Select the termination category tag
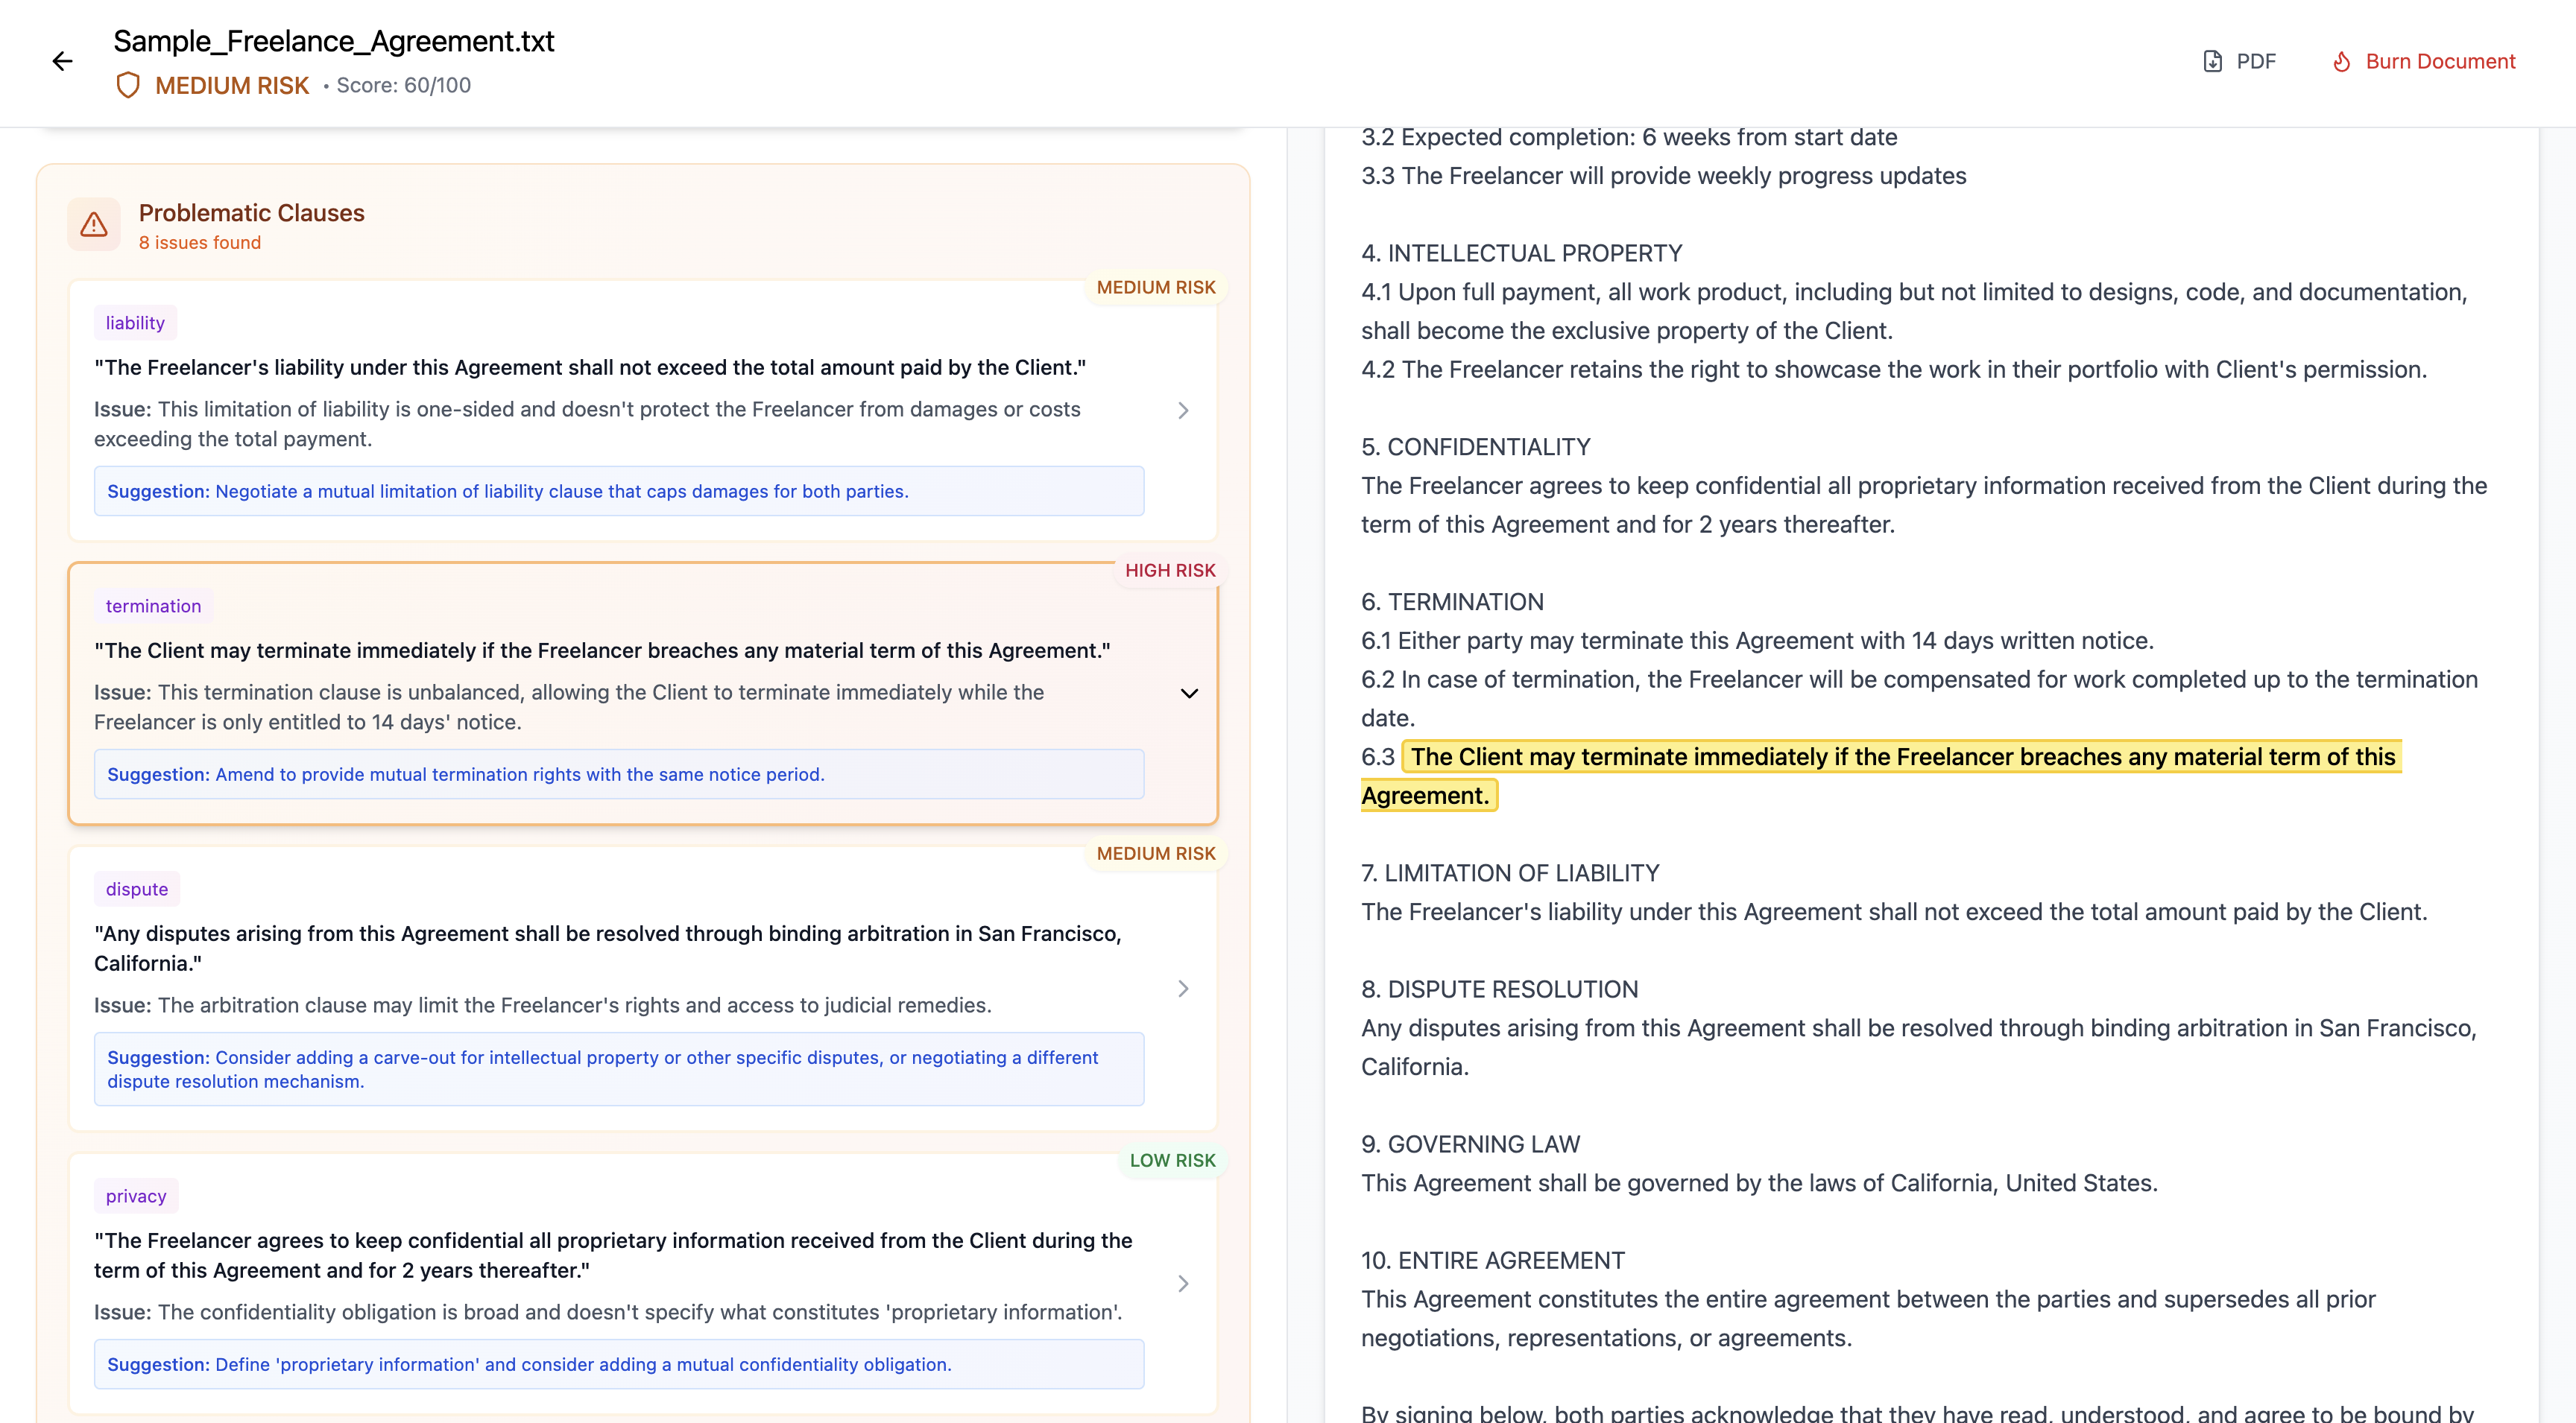 153,606
